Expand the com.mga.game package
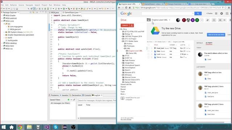Screen dimensions: 232x130 pyautogui.click(x=7, y=27)
